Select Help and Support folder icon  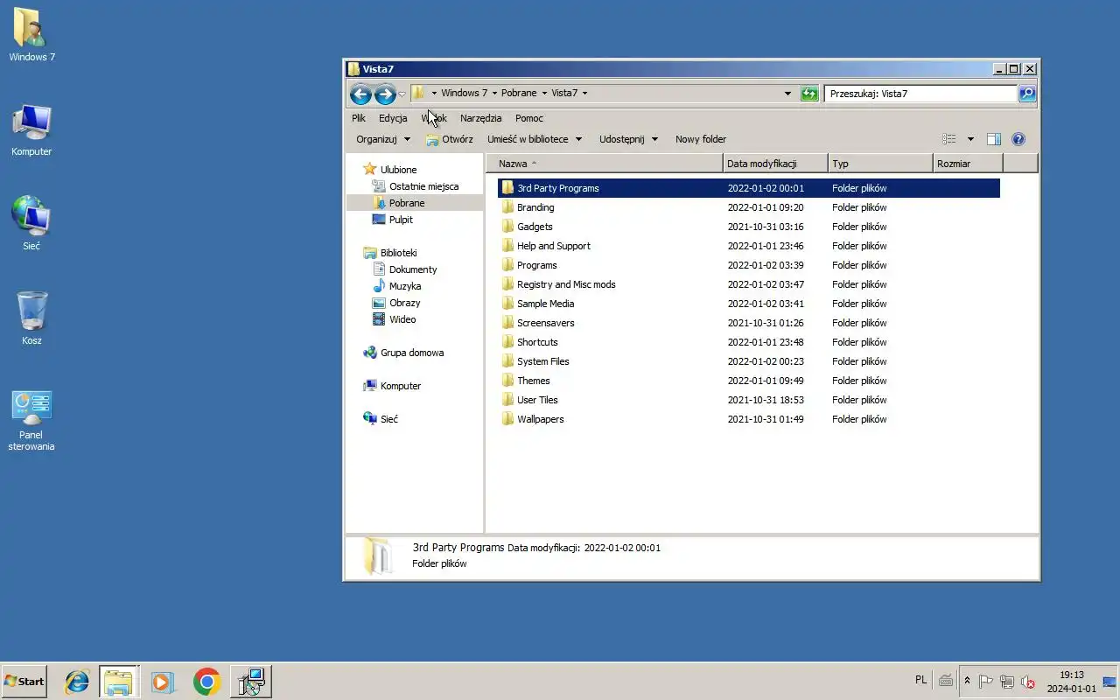click(x=507, y=246)
